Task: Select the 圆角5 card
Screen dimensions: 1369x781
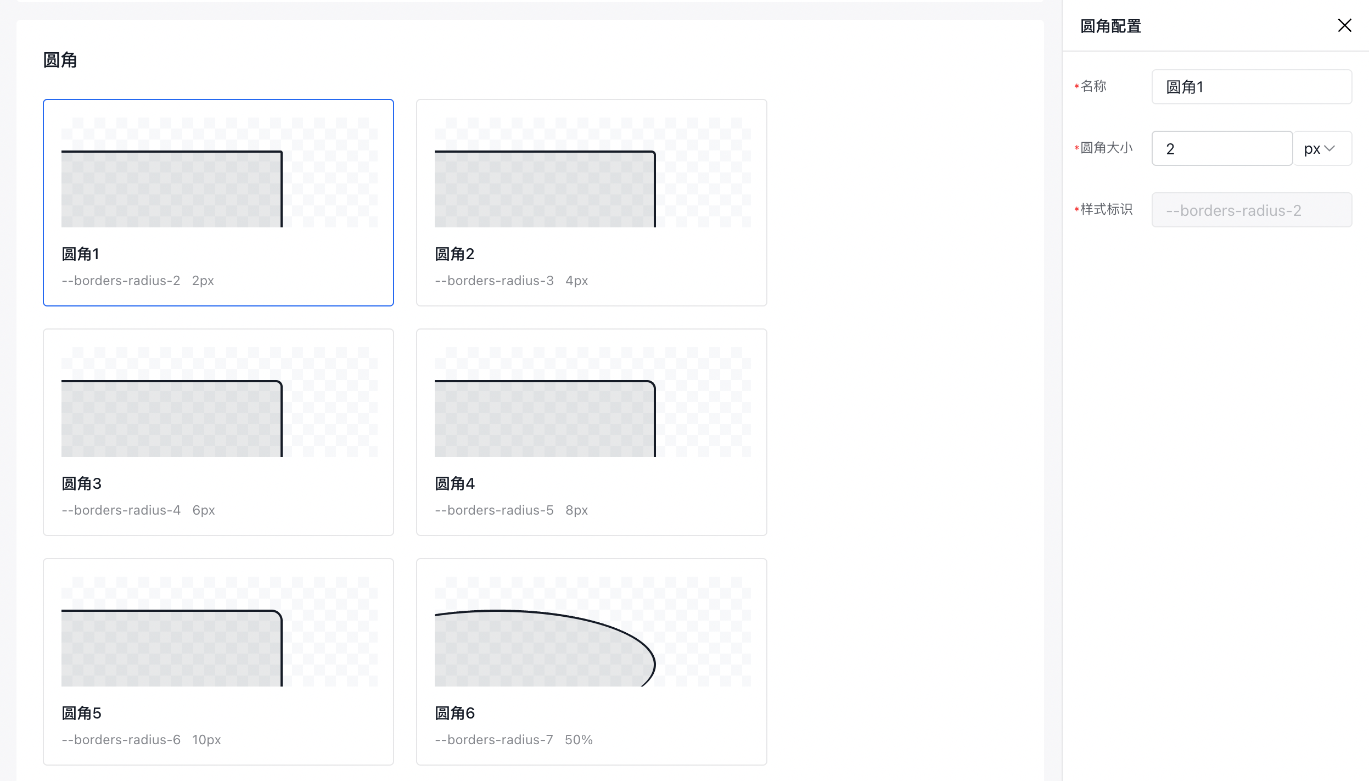Action: click(218, 661)
